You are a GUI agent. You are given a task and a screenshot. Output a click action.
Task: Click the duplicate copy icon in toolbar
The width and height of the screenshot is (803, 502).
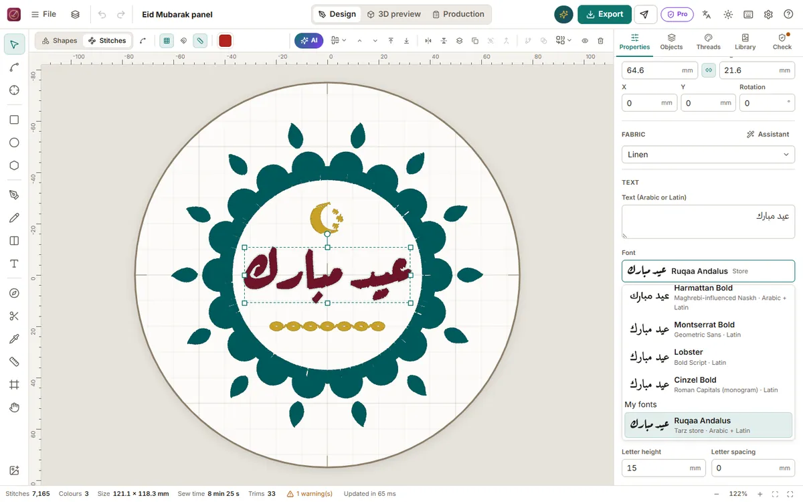[475, 41]
